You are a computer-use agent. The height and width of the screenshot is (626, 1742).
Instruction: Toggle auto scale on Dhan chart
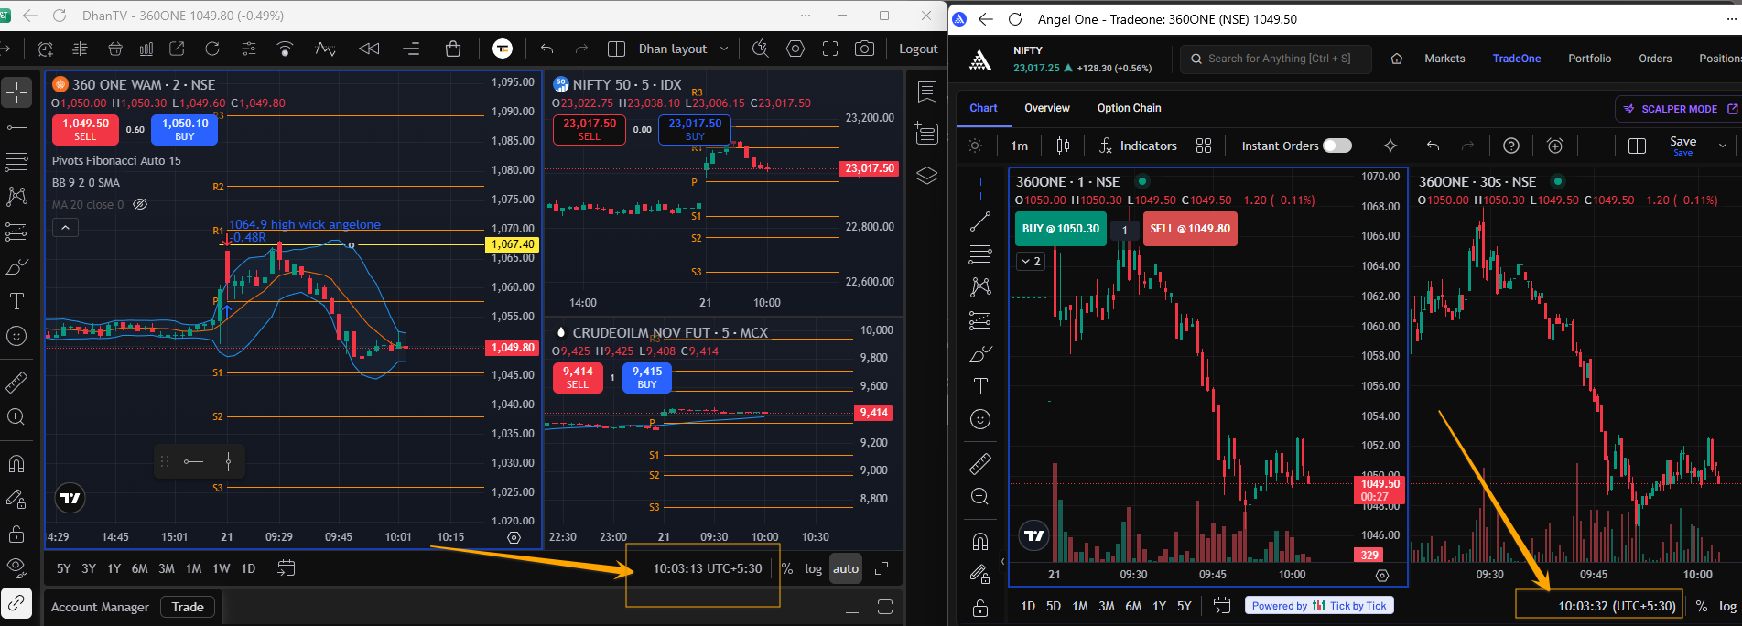click(846, 568)
